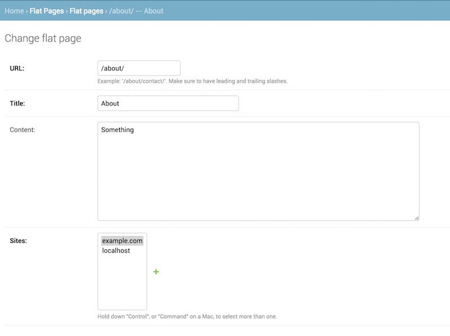
Task: Click the '/about/ -- About' breadcrumb text
Action: click(137, 11)
